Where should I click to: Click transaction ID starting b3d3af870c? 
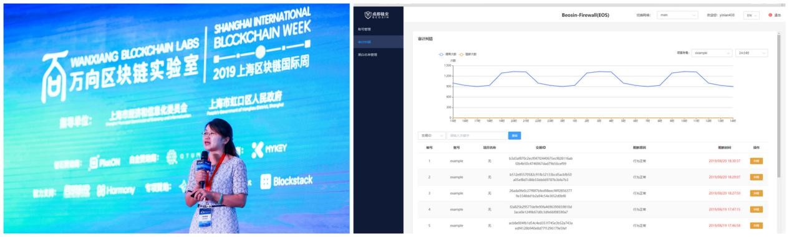(541, 160)
